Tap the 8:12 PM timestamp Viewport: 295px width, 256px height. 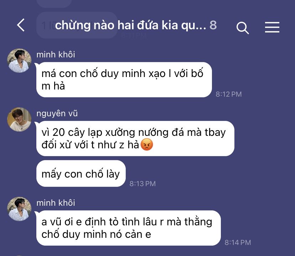229,94
